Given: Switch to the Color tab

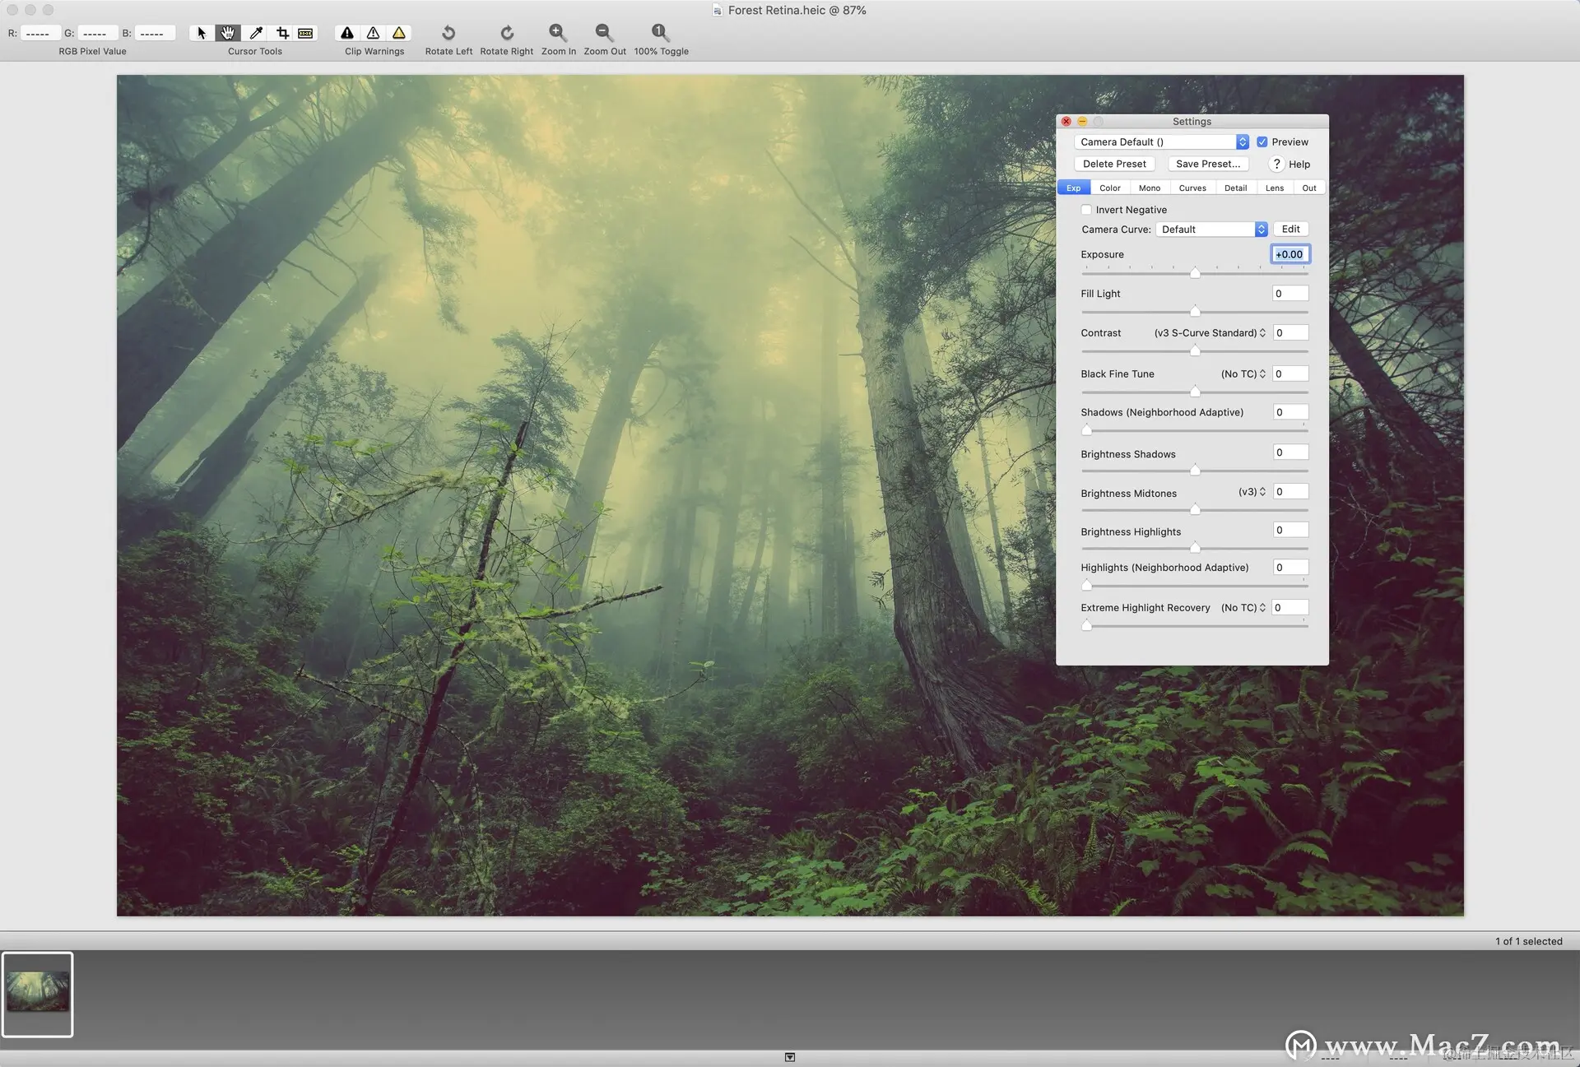Looking at the screenshot, I should (x=1110, y=188).
